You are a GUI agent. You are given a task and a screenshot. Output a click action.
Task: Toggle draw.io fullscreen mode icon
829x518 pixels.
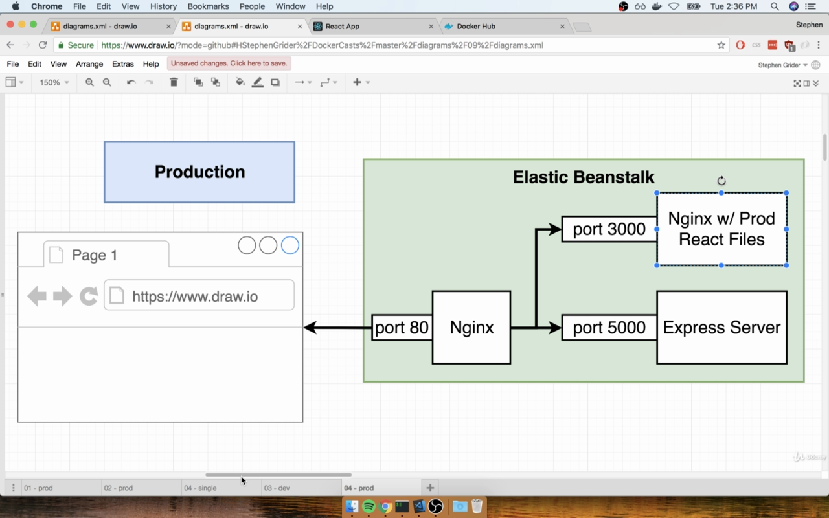(x=797, y=83)
